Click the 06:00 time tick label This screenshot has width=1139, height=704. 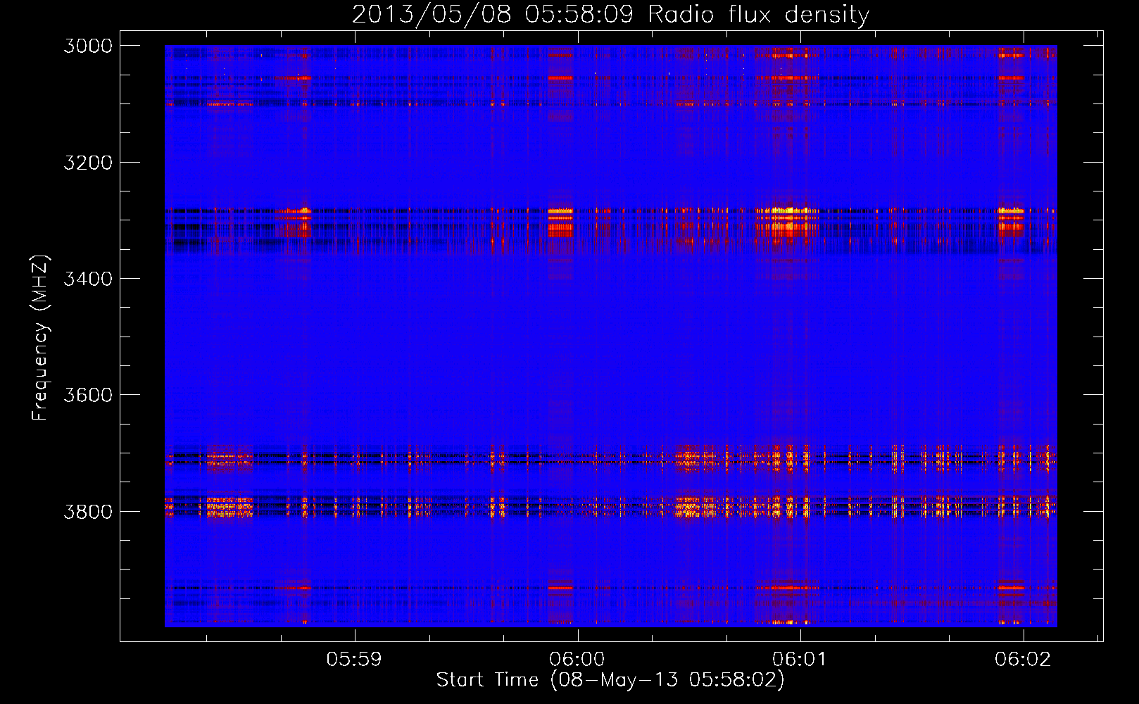point(577,660)
